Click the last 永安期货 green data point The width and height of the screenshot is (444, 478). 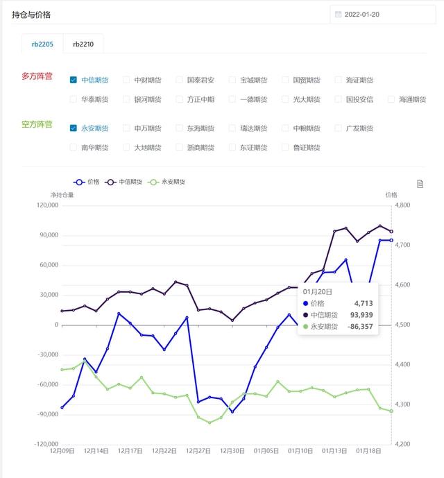pos(391,411)
